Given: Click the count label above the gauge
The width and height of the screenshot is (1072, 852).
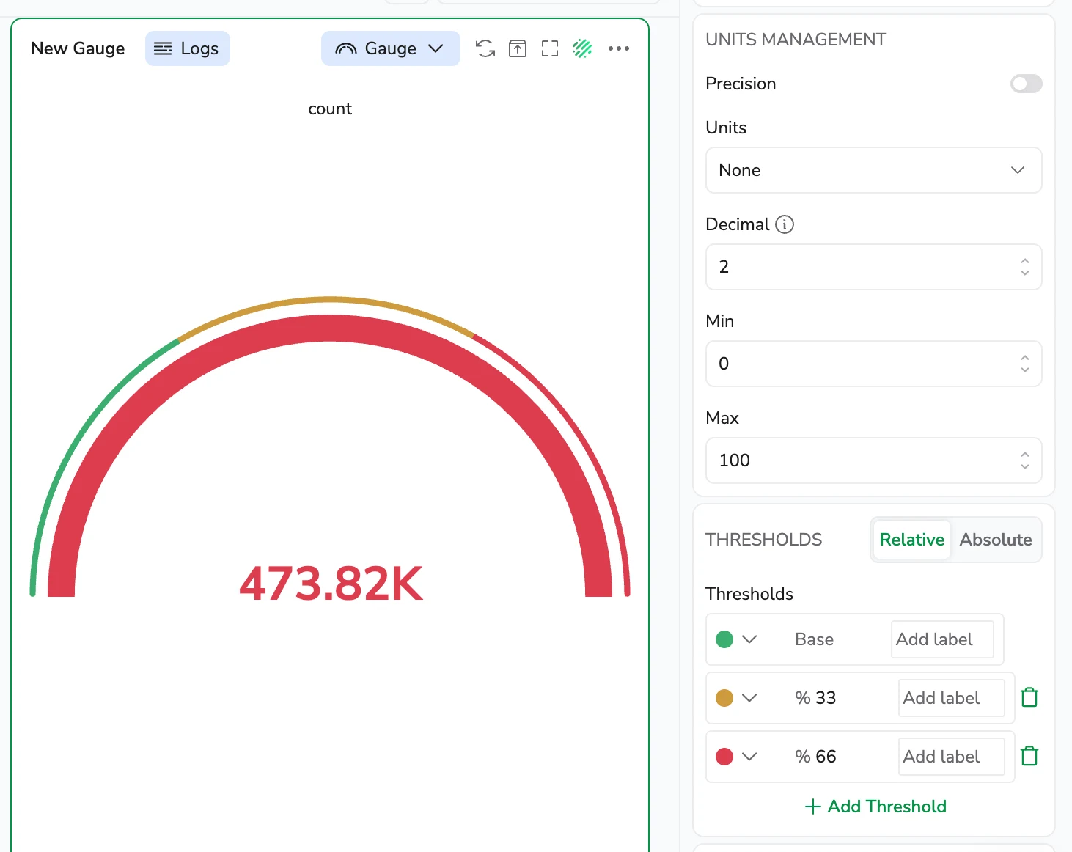Looking at the screenshot, I should coord(330,109).
